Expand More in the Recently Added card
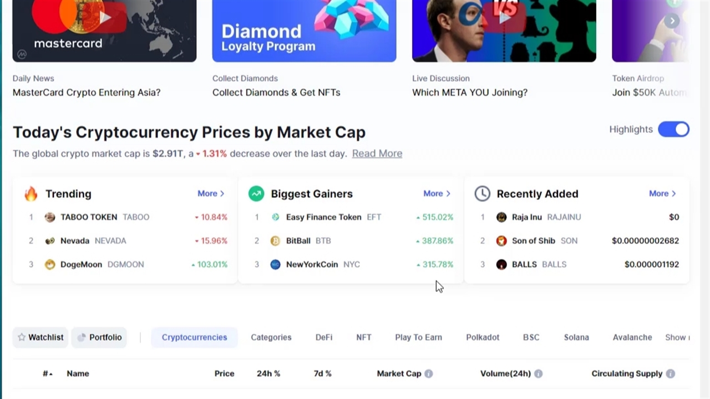This screenshot has height=399, width=710. click(x=662, y=193)
